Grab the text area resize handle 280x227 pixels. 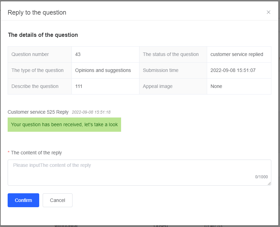coord(269,184)
